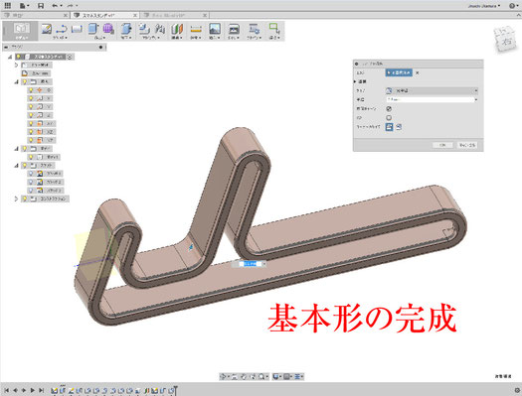Image resolution: width=522 pixels, height=396 pixels.
Task: Click the Cancel button in dialog
Action: [x=467, y=145]
